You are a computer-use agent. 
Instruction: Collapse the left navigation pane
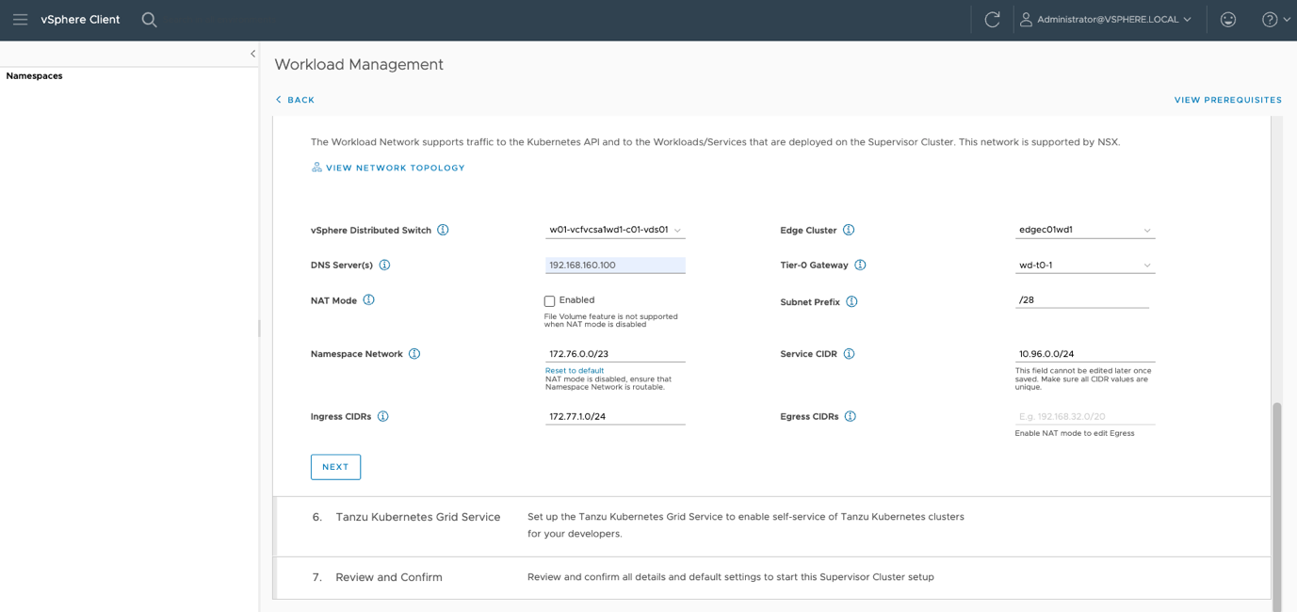tap(252, 54)
